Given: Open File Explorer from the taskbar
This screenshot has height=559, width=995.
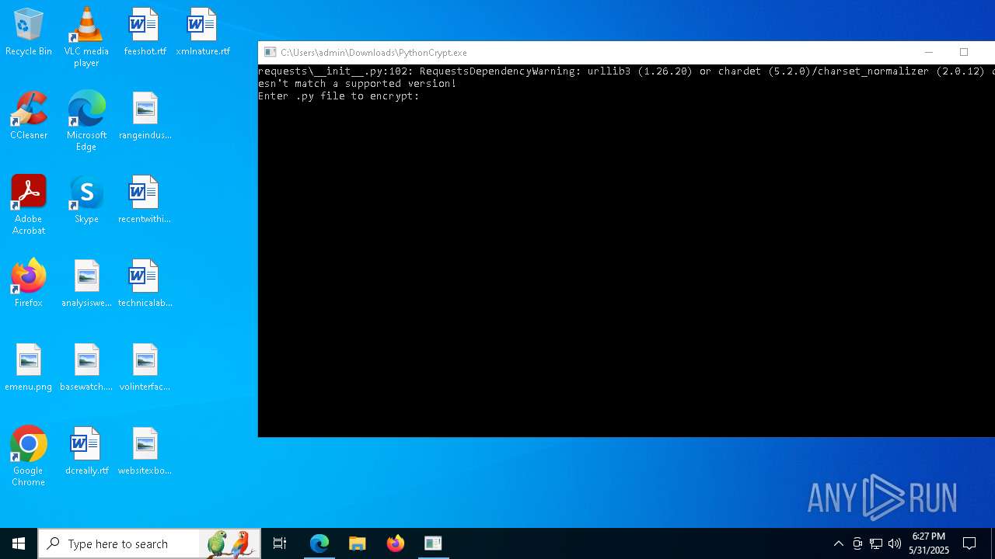Looking at the screenshot, I should (x=358, y=543).
